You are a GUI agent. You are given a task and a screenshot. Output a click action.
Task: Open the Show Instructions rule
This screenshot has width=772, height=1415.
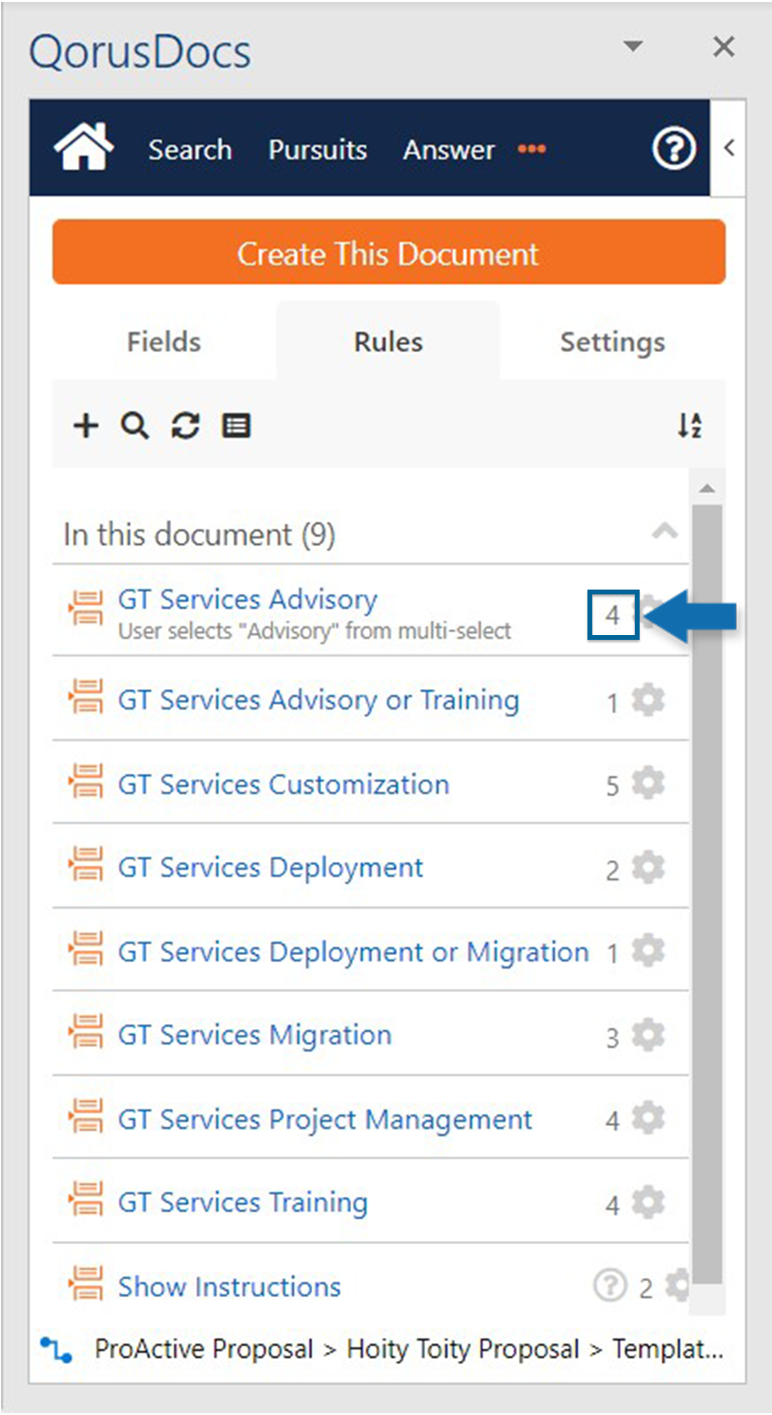[x=229, y=1286]
